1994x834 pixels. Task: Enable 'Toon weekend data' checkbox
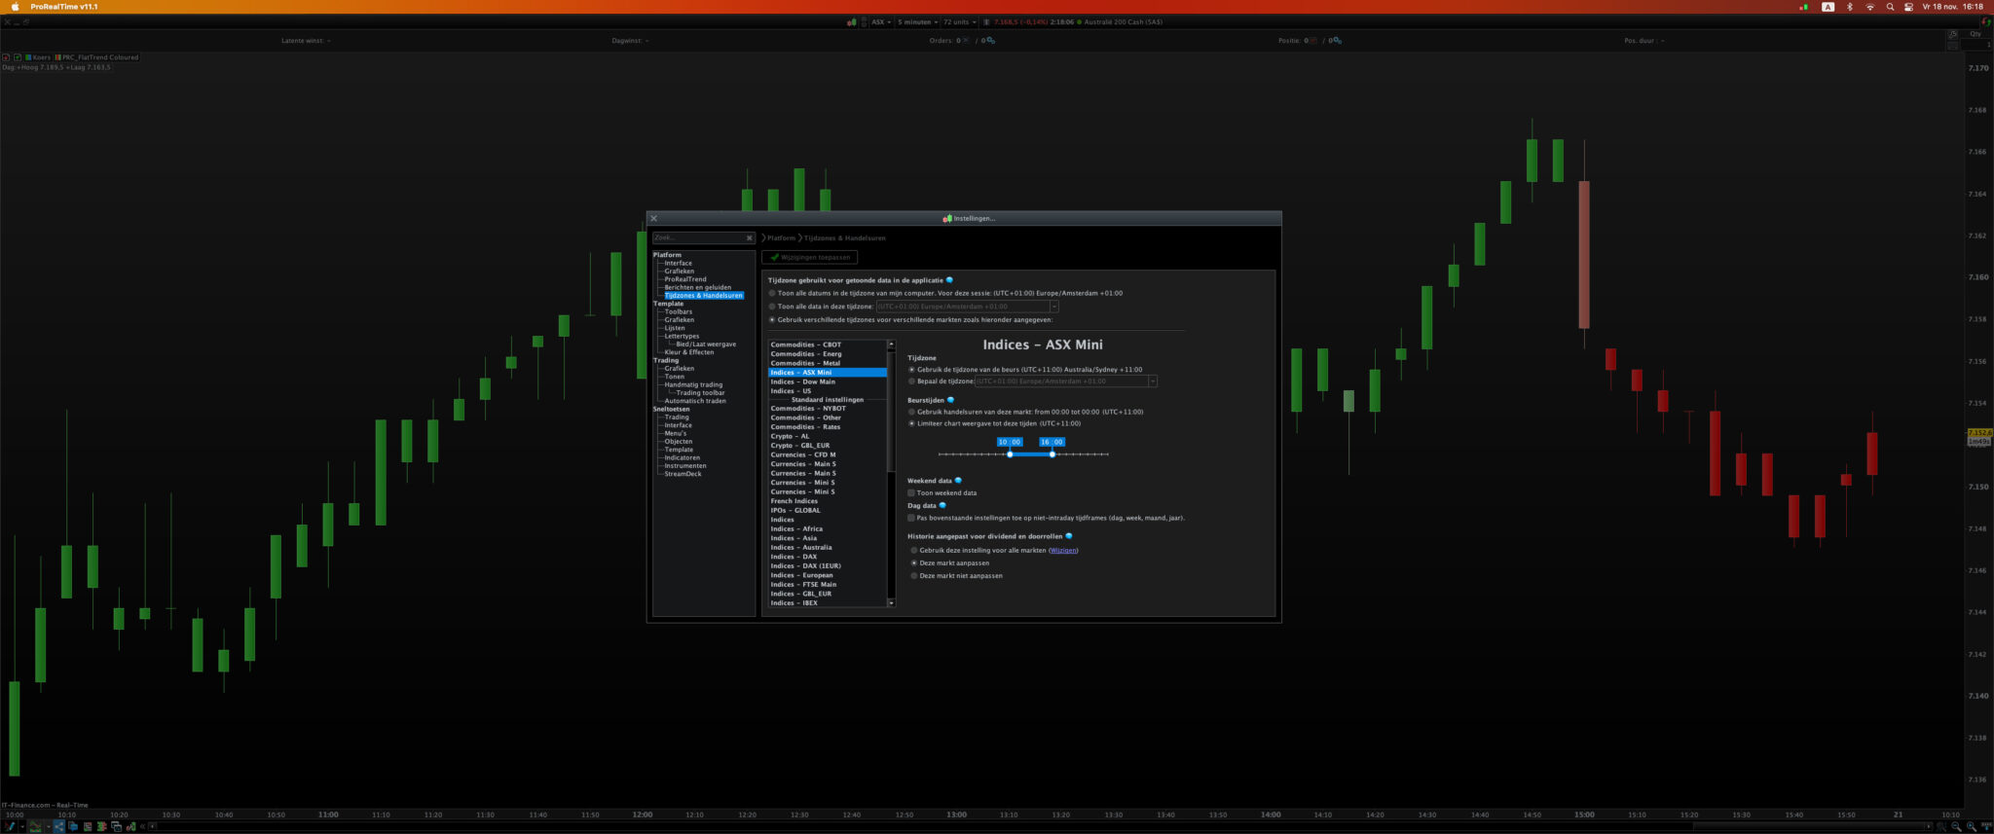[911, 493]
